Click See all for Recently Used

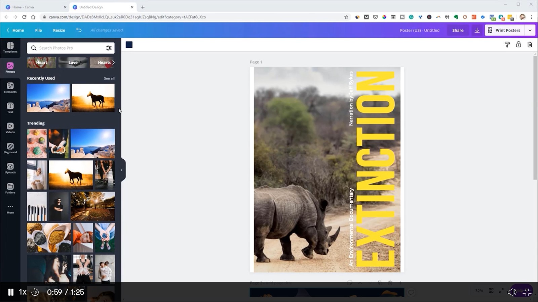(x=109, y=79)
